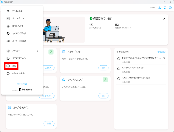This screenshot has width=174, height=132.
Task: Click the パスワードリスト icon in side menu
Action: click(8, 19)
